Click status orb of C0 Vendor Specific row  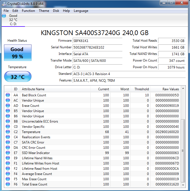pos(8,126)
